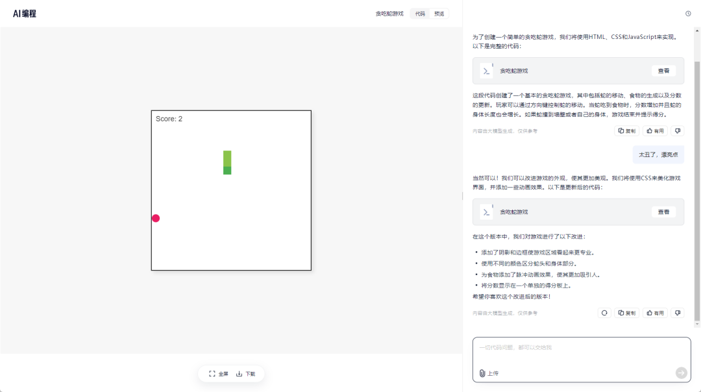The image size is (701, 392).
Task: Switch to the 代码 tab
Action: click(420, 14)
